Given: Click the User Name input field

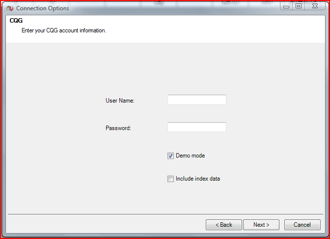Looking at the screenshot, I should 197,100.
